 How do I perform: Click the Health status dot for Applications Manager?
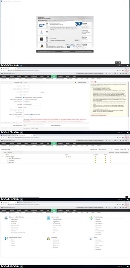click(105, 156)
